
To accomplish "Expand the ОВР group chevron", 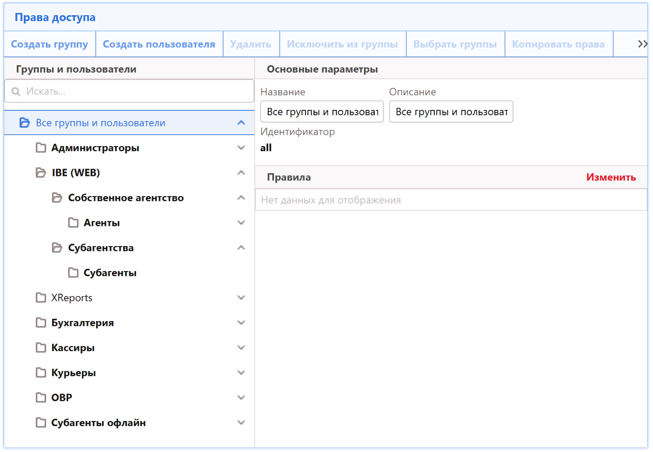I will pyautogui.click(x=241, y=398).
